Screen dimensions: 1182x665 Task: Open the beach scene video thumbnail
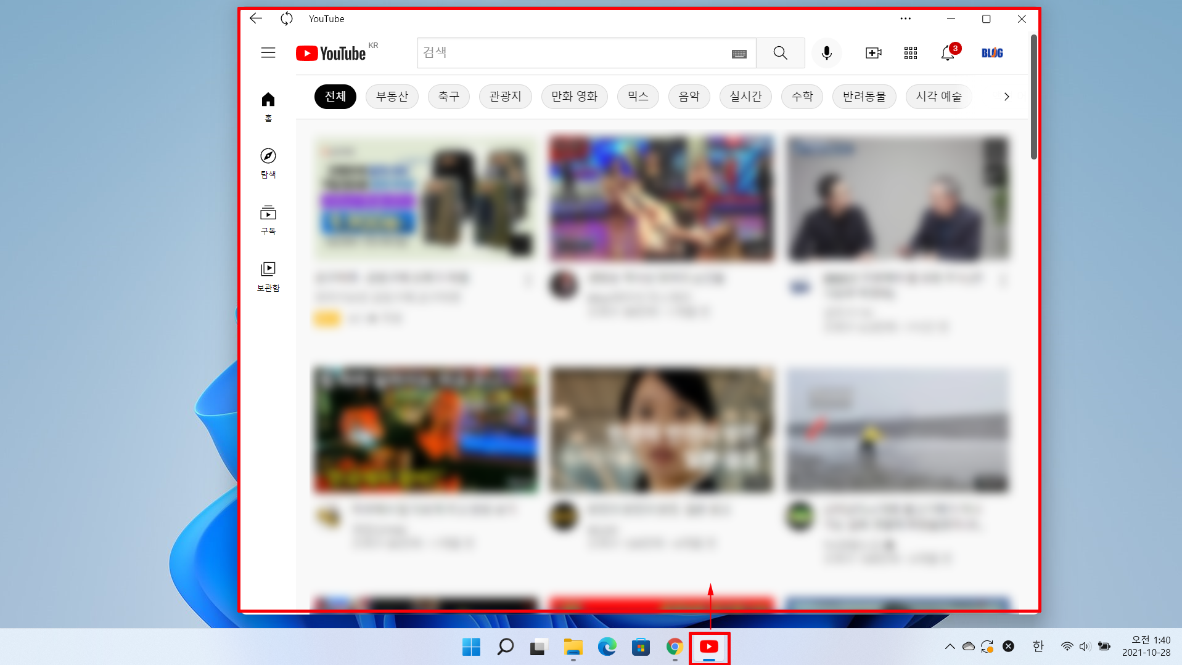pos(898,430)
